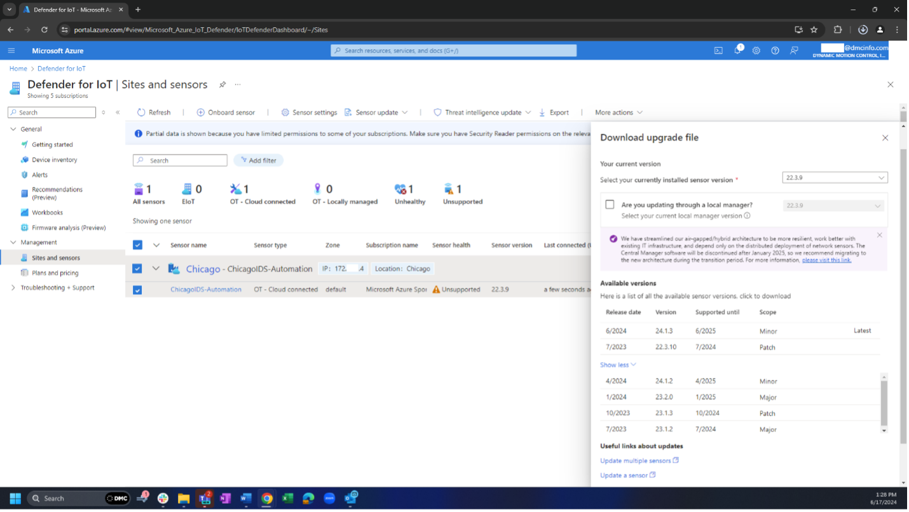Click the Refresh toolbar button

pyautogui.click(x=154, y=112)
